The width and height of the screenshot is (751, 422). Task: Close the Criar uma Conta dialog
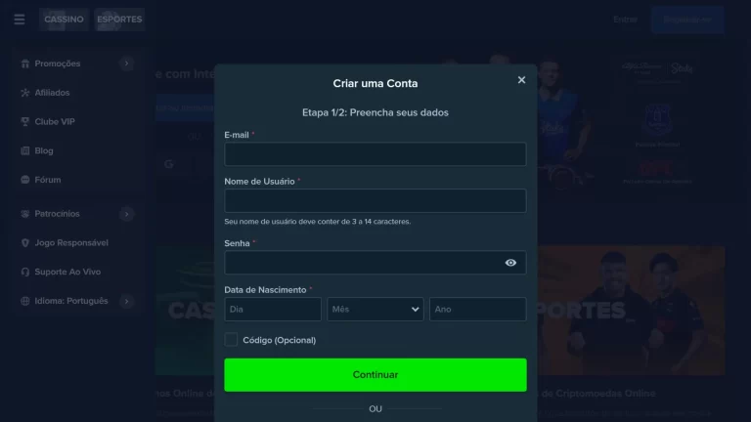(x=521, y=80)
